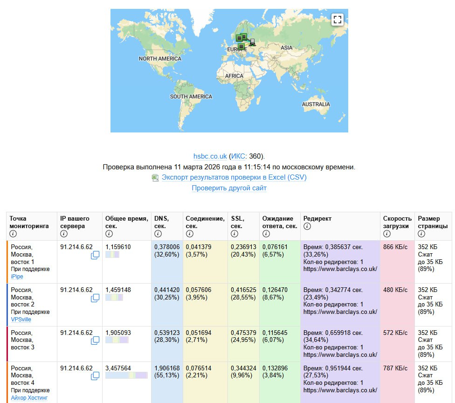Screen dimensions: 455x403
Task: Export results via Экспорт в Excel (CSV) link
Action: (234, 178)
